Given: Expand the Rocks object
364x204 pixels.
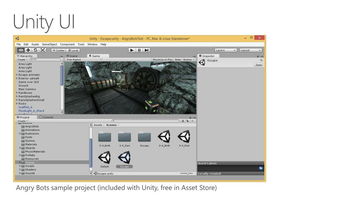Looking at the screenshot, I should [x=17, y=104].
